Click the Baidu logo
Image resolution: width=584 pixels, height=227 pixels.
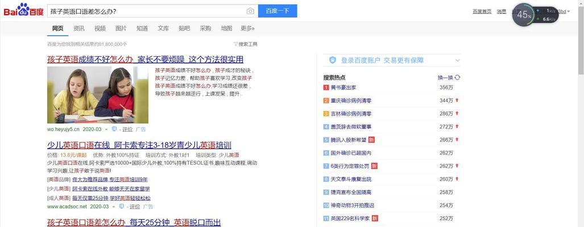click(23, 10)
